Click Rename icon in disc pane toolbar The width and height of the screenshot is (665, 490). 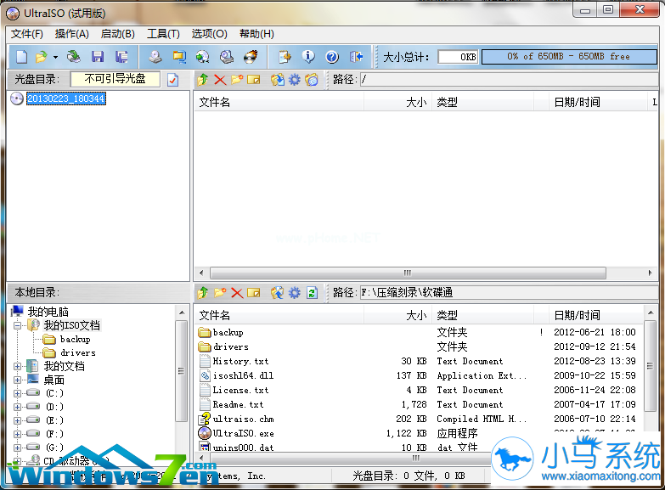[254, 79]
